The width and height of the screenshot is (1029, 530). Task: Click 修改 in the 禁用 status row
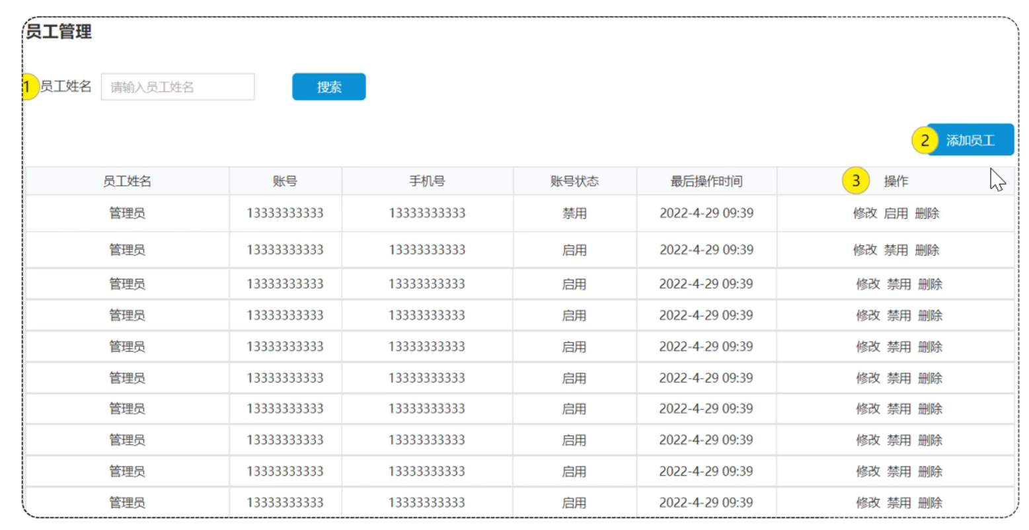864,213
